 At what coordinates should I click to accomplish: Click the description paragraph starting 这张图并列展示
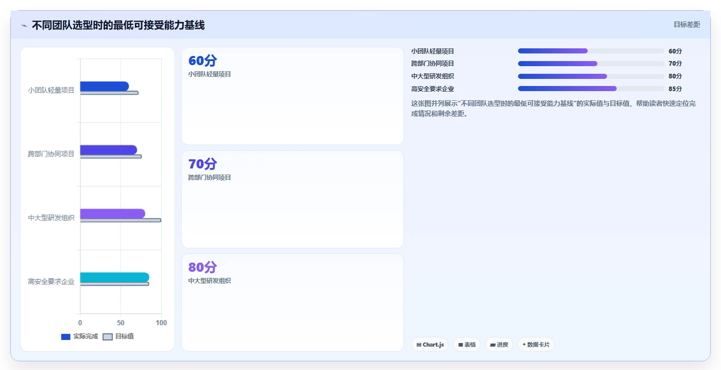tap(554, 108)
